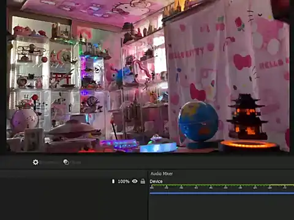
Task: Toggle the source lock padlock icon
Action: 143,181
